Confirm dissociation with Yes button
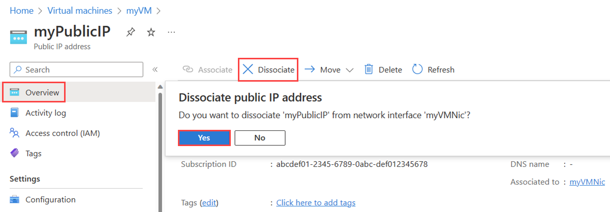The height and width of the screenshot is (212, 610). point(204,138)
